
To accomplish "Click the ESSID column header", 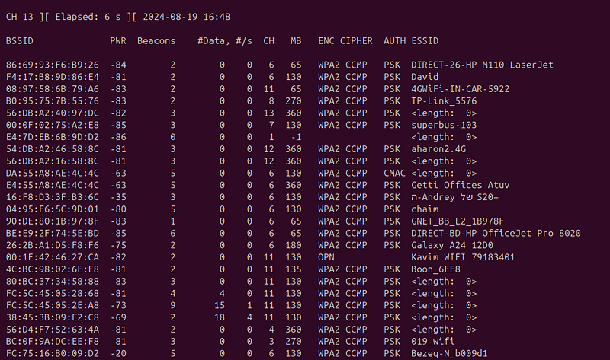I will pos(425,41).
